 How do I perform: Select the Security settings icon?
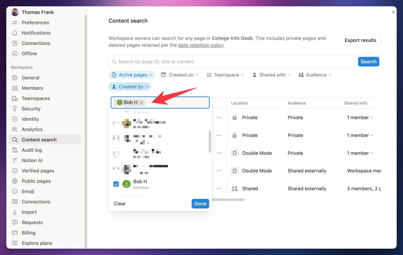click(x=15, y=109)
